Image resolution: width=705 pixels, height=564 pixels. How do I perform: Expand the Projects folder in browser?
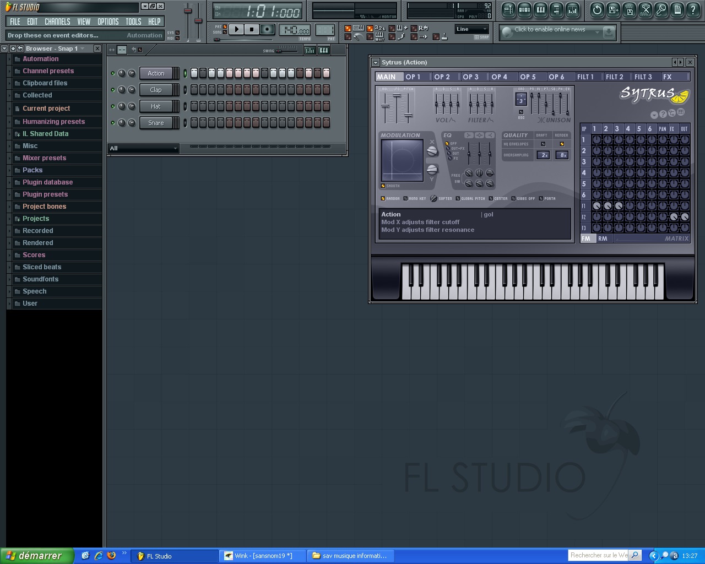(x=9, y=219)
